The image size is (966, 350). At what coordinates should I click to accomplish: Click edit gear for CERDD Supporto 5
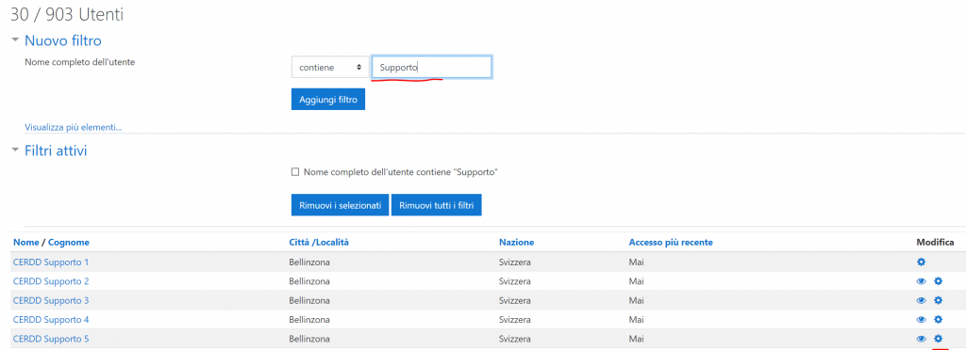click(939, 339)
